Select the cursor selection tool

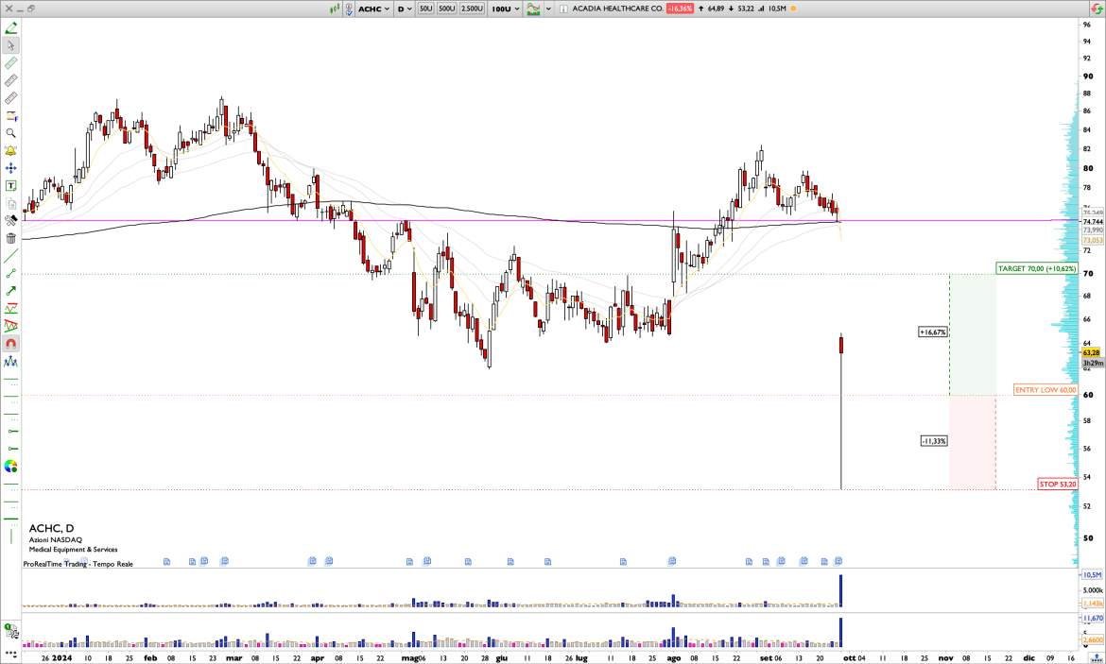[11, 44]
